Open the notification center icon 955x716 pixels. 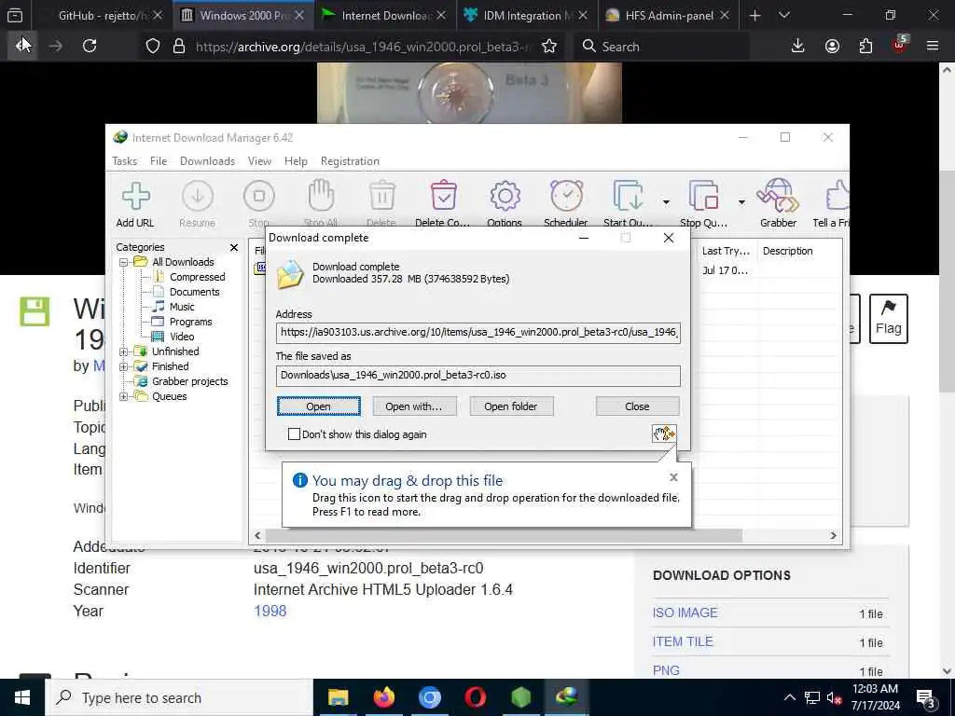[927, 699]
